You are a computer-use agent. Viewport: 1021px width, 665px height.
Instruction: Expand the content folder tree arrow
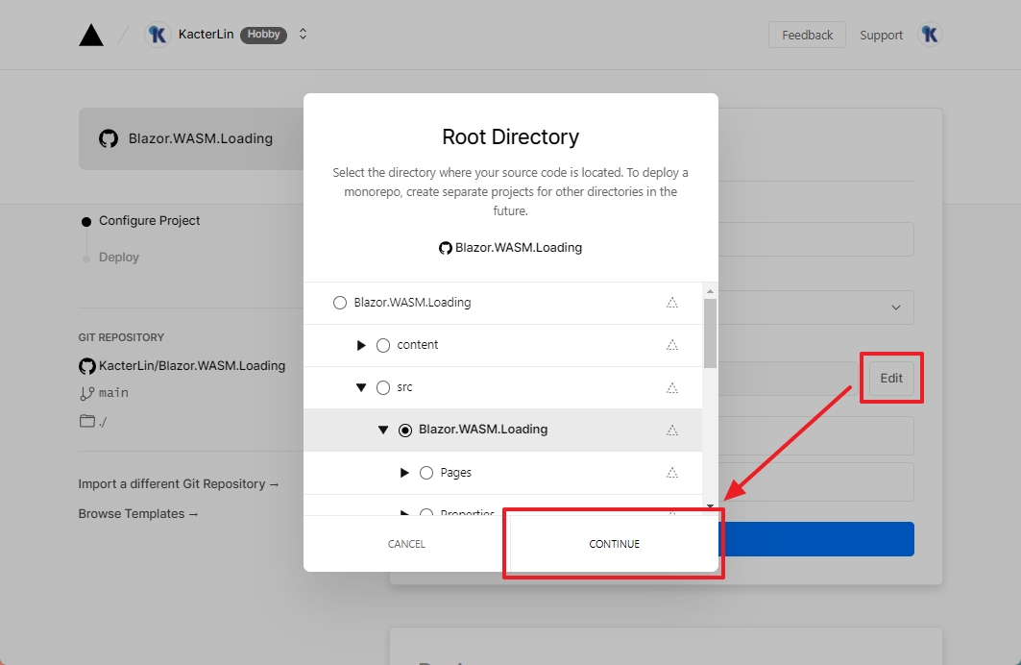click(x=361, y=345)
